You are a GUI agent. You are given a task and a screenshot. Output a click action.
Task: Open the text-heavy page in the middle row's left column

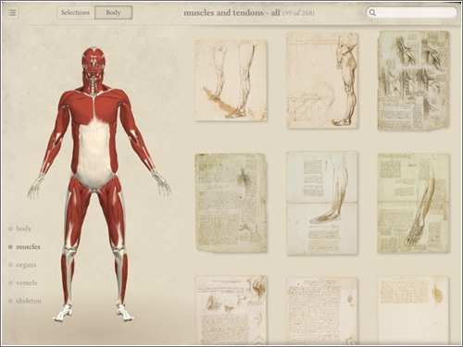point(231,203)
